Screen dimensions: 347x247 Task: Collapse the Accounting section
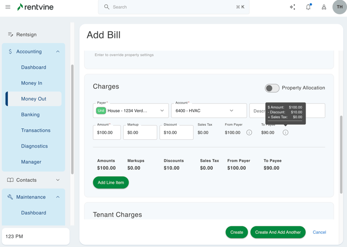click(57, 52)
